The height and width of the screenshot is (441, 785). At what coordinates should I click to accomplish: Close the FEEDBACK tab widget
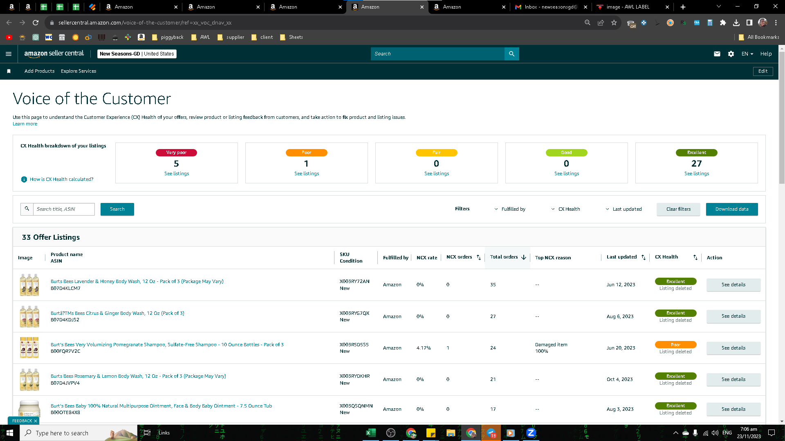pos(36,421)
